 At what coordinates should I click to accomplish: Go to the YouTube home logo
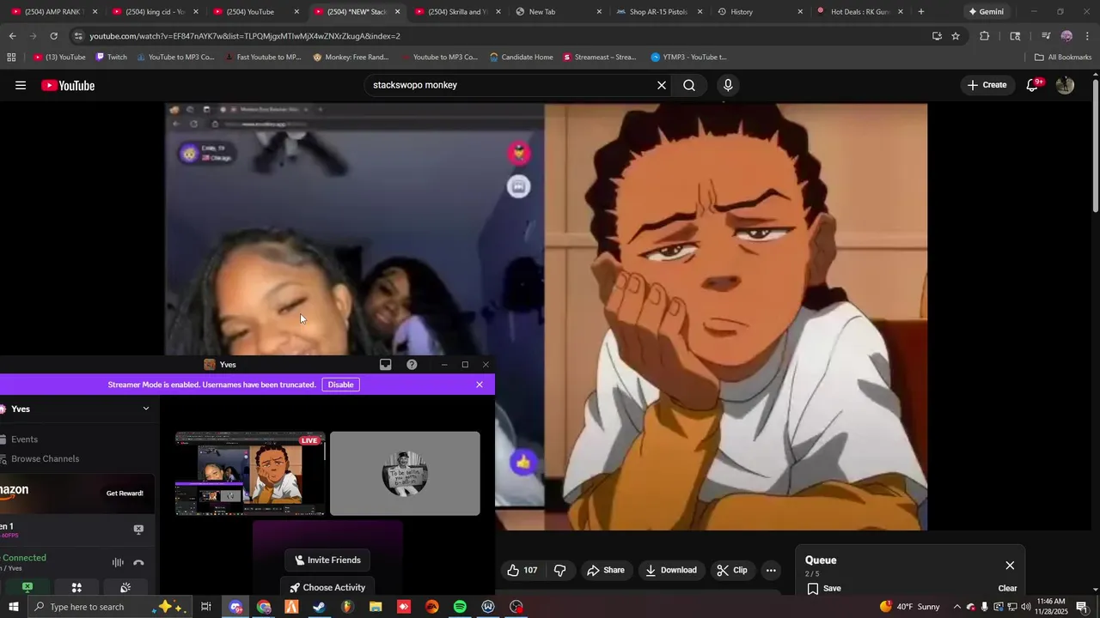point(68,85)
